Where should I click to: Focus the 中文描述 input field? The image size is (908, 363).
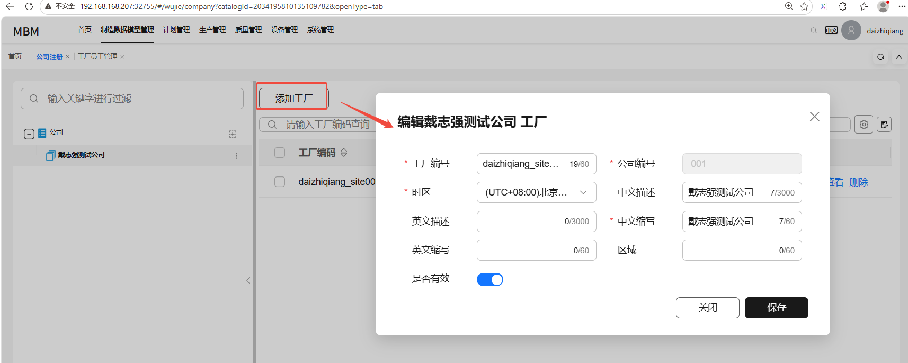click(742, 192)
